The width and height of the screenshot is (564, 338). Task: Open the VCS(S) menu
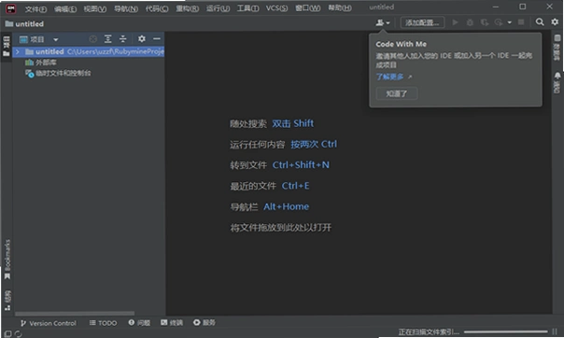pyautogui.click(x=276, y=7)
